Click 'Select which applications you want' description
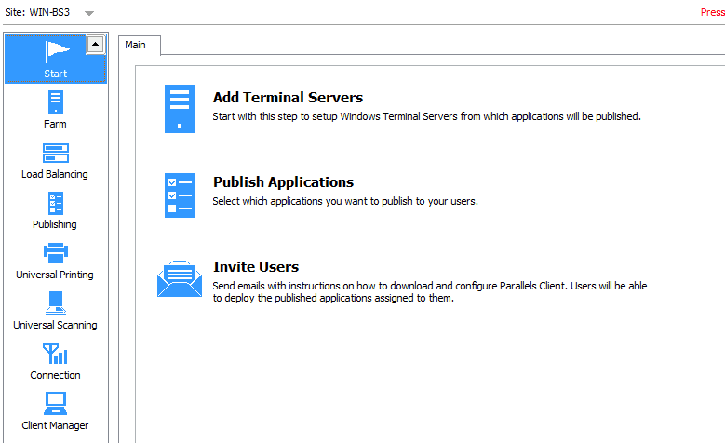Viewport: 725px width, 443px height. [345, 201]
